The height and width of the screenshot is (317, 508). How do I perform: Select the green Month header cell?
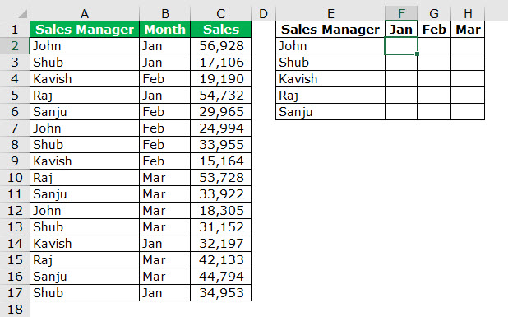(x=165, y=30)
